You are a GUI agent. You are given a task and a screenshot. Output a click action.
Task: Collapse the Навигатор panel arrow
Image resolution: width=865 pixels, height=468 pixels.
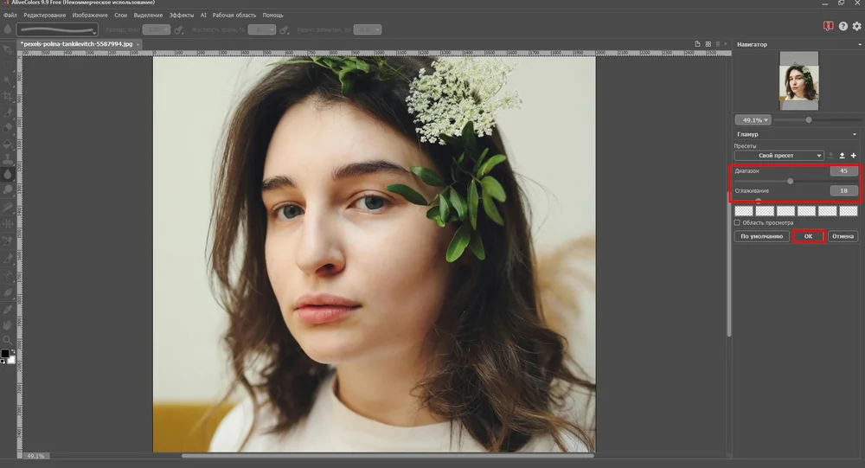coord(860,44)
